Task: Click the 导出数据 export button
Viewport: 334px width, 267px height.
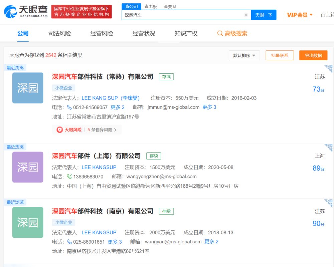Action: pyautogui.click(x=313, y=55)
